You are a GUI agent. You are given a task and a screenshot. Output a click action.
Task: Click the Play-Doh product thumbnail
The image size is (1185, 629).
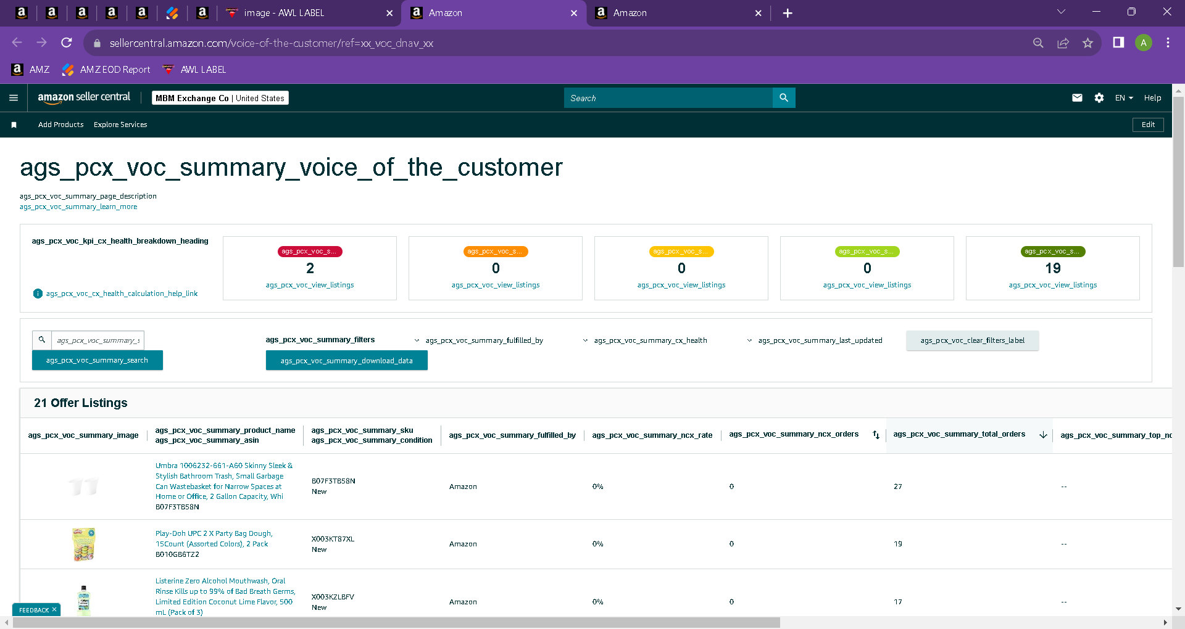84,544
